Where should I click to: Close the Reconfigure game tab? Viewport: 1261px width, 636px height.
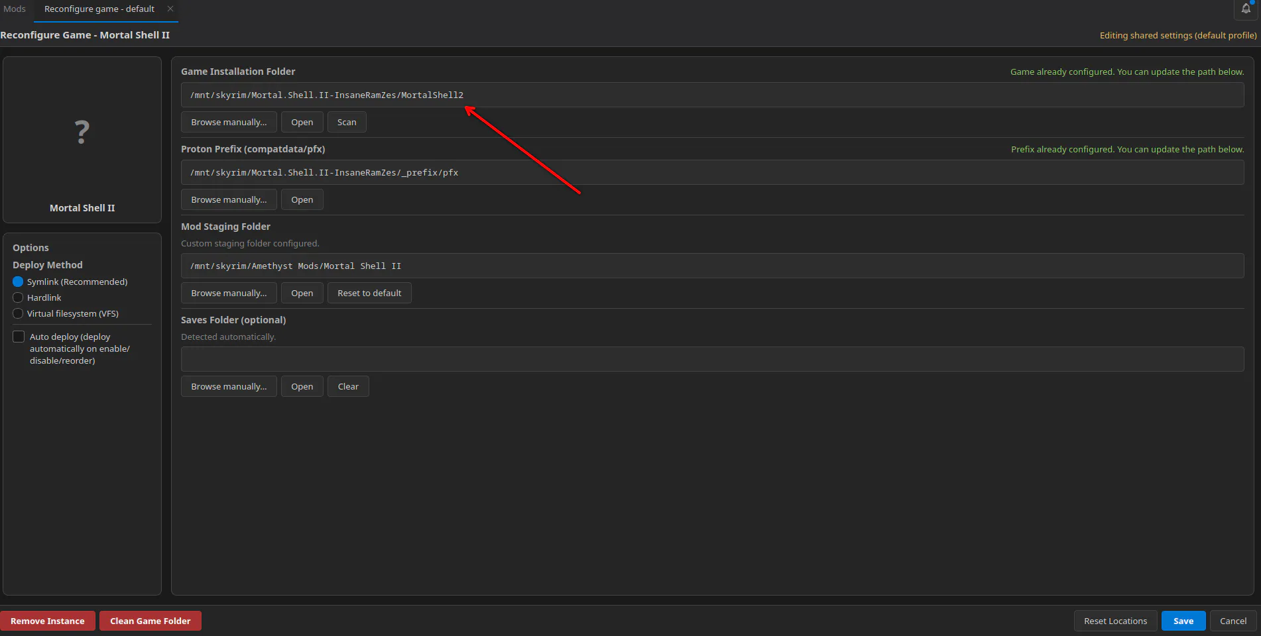(x=170, y=9)
